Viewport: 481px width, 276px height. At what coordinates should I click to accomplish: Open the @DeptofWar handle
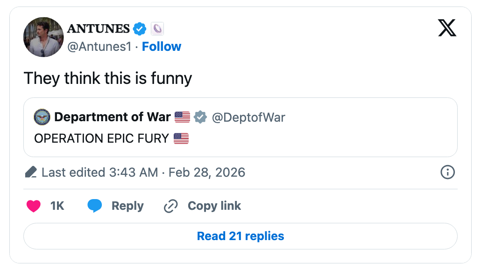[x=248, y=117]
